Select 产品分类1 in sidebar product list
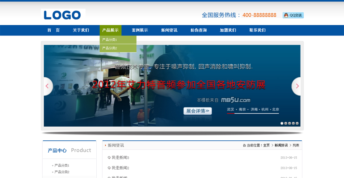 click(x=62, y=165)
